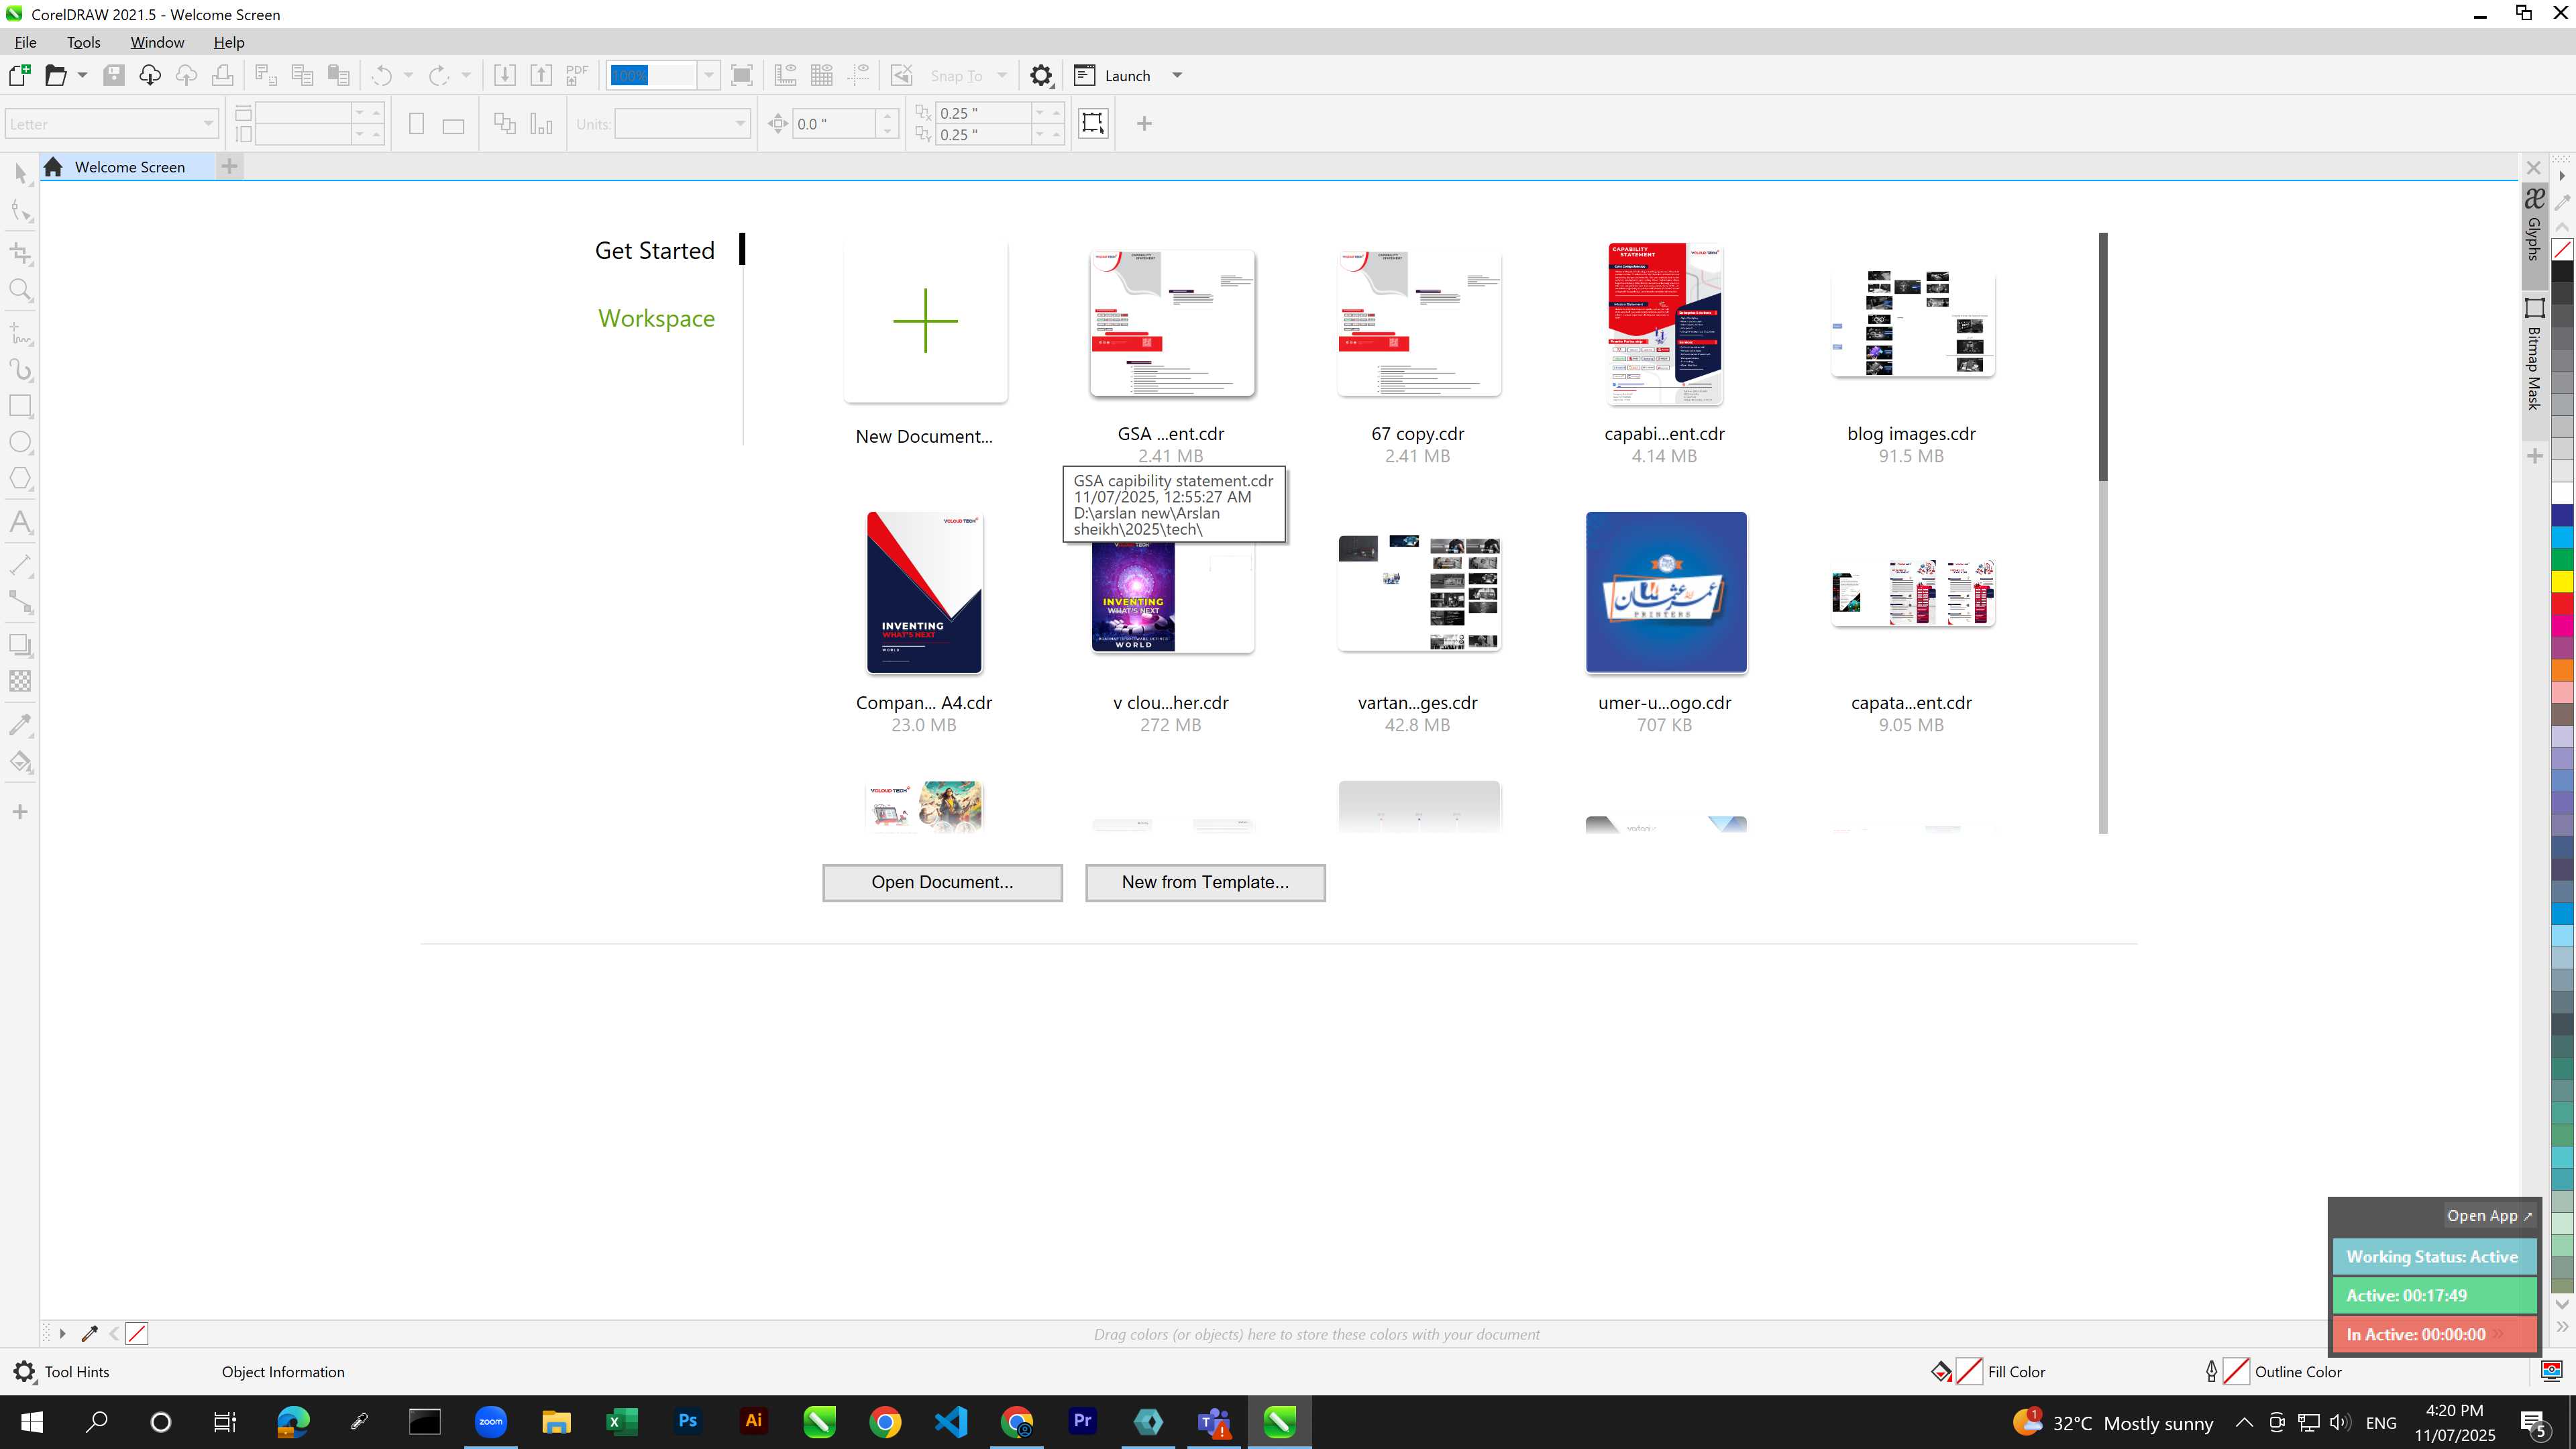Expand the Open recent dropdown arrow
The image size is (2576, 1449).
tap(82, 75)
